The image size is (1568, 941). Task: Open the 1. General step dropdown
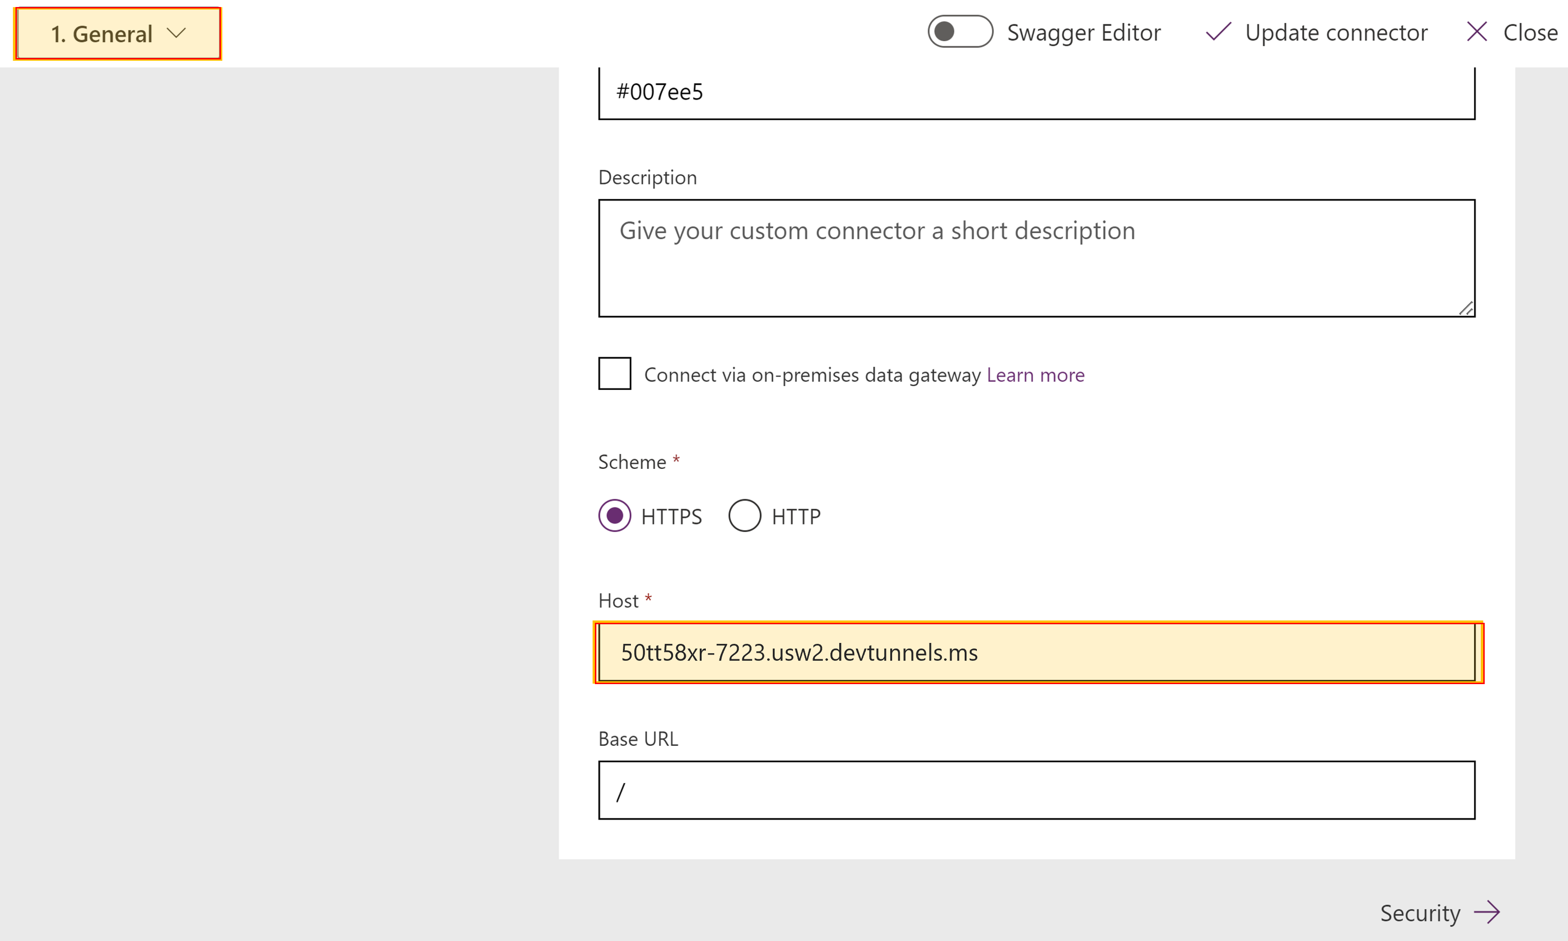[118, 34]
